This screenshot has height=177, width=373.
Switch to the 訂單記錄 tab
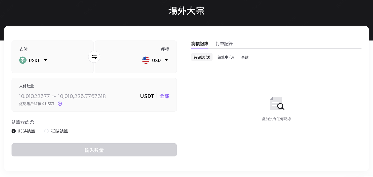pos(224,44)
